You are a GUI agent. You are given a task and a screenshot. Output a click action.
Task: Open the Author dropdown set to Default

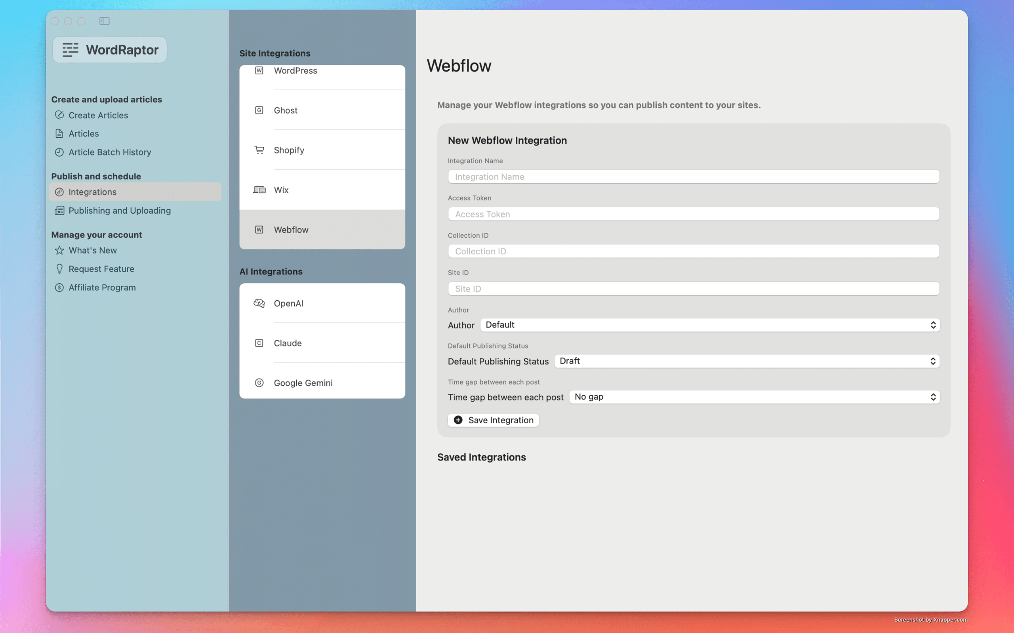click(710, 325)
